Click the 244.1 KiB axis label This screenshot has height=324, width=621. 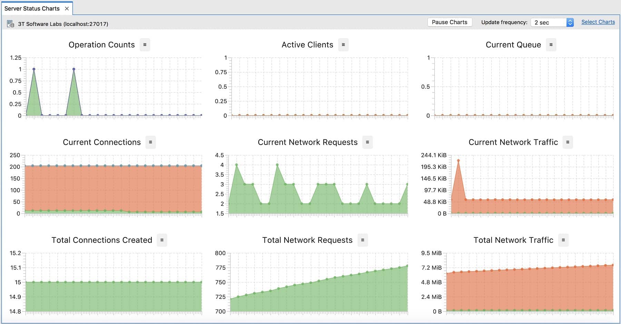[x=434, y=155]
